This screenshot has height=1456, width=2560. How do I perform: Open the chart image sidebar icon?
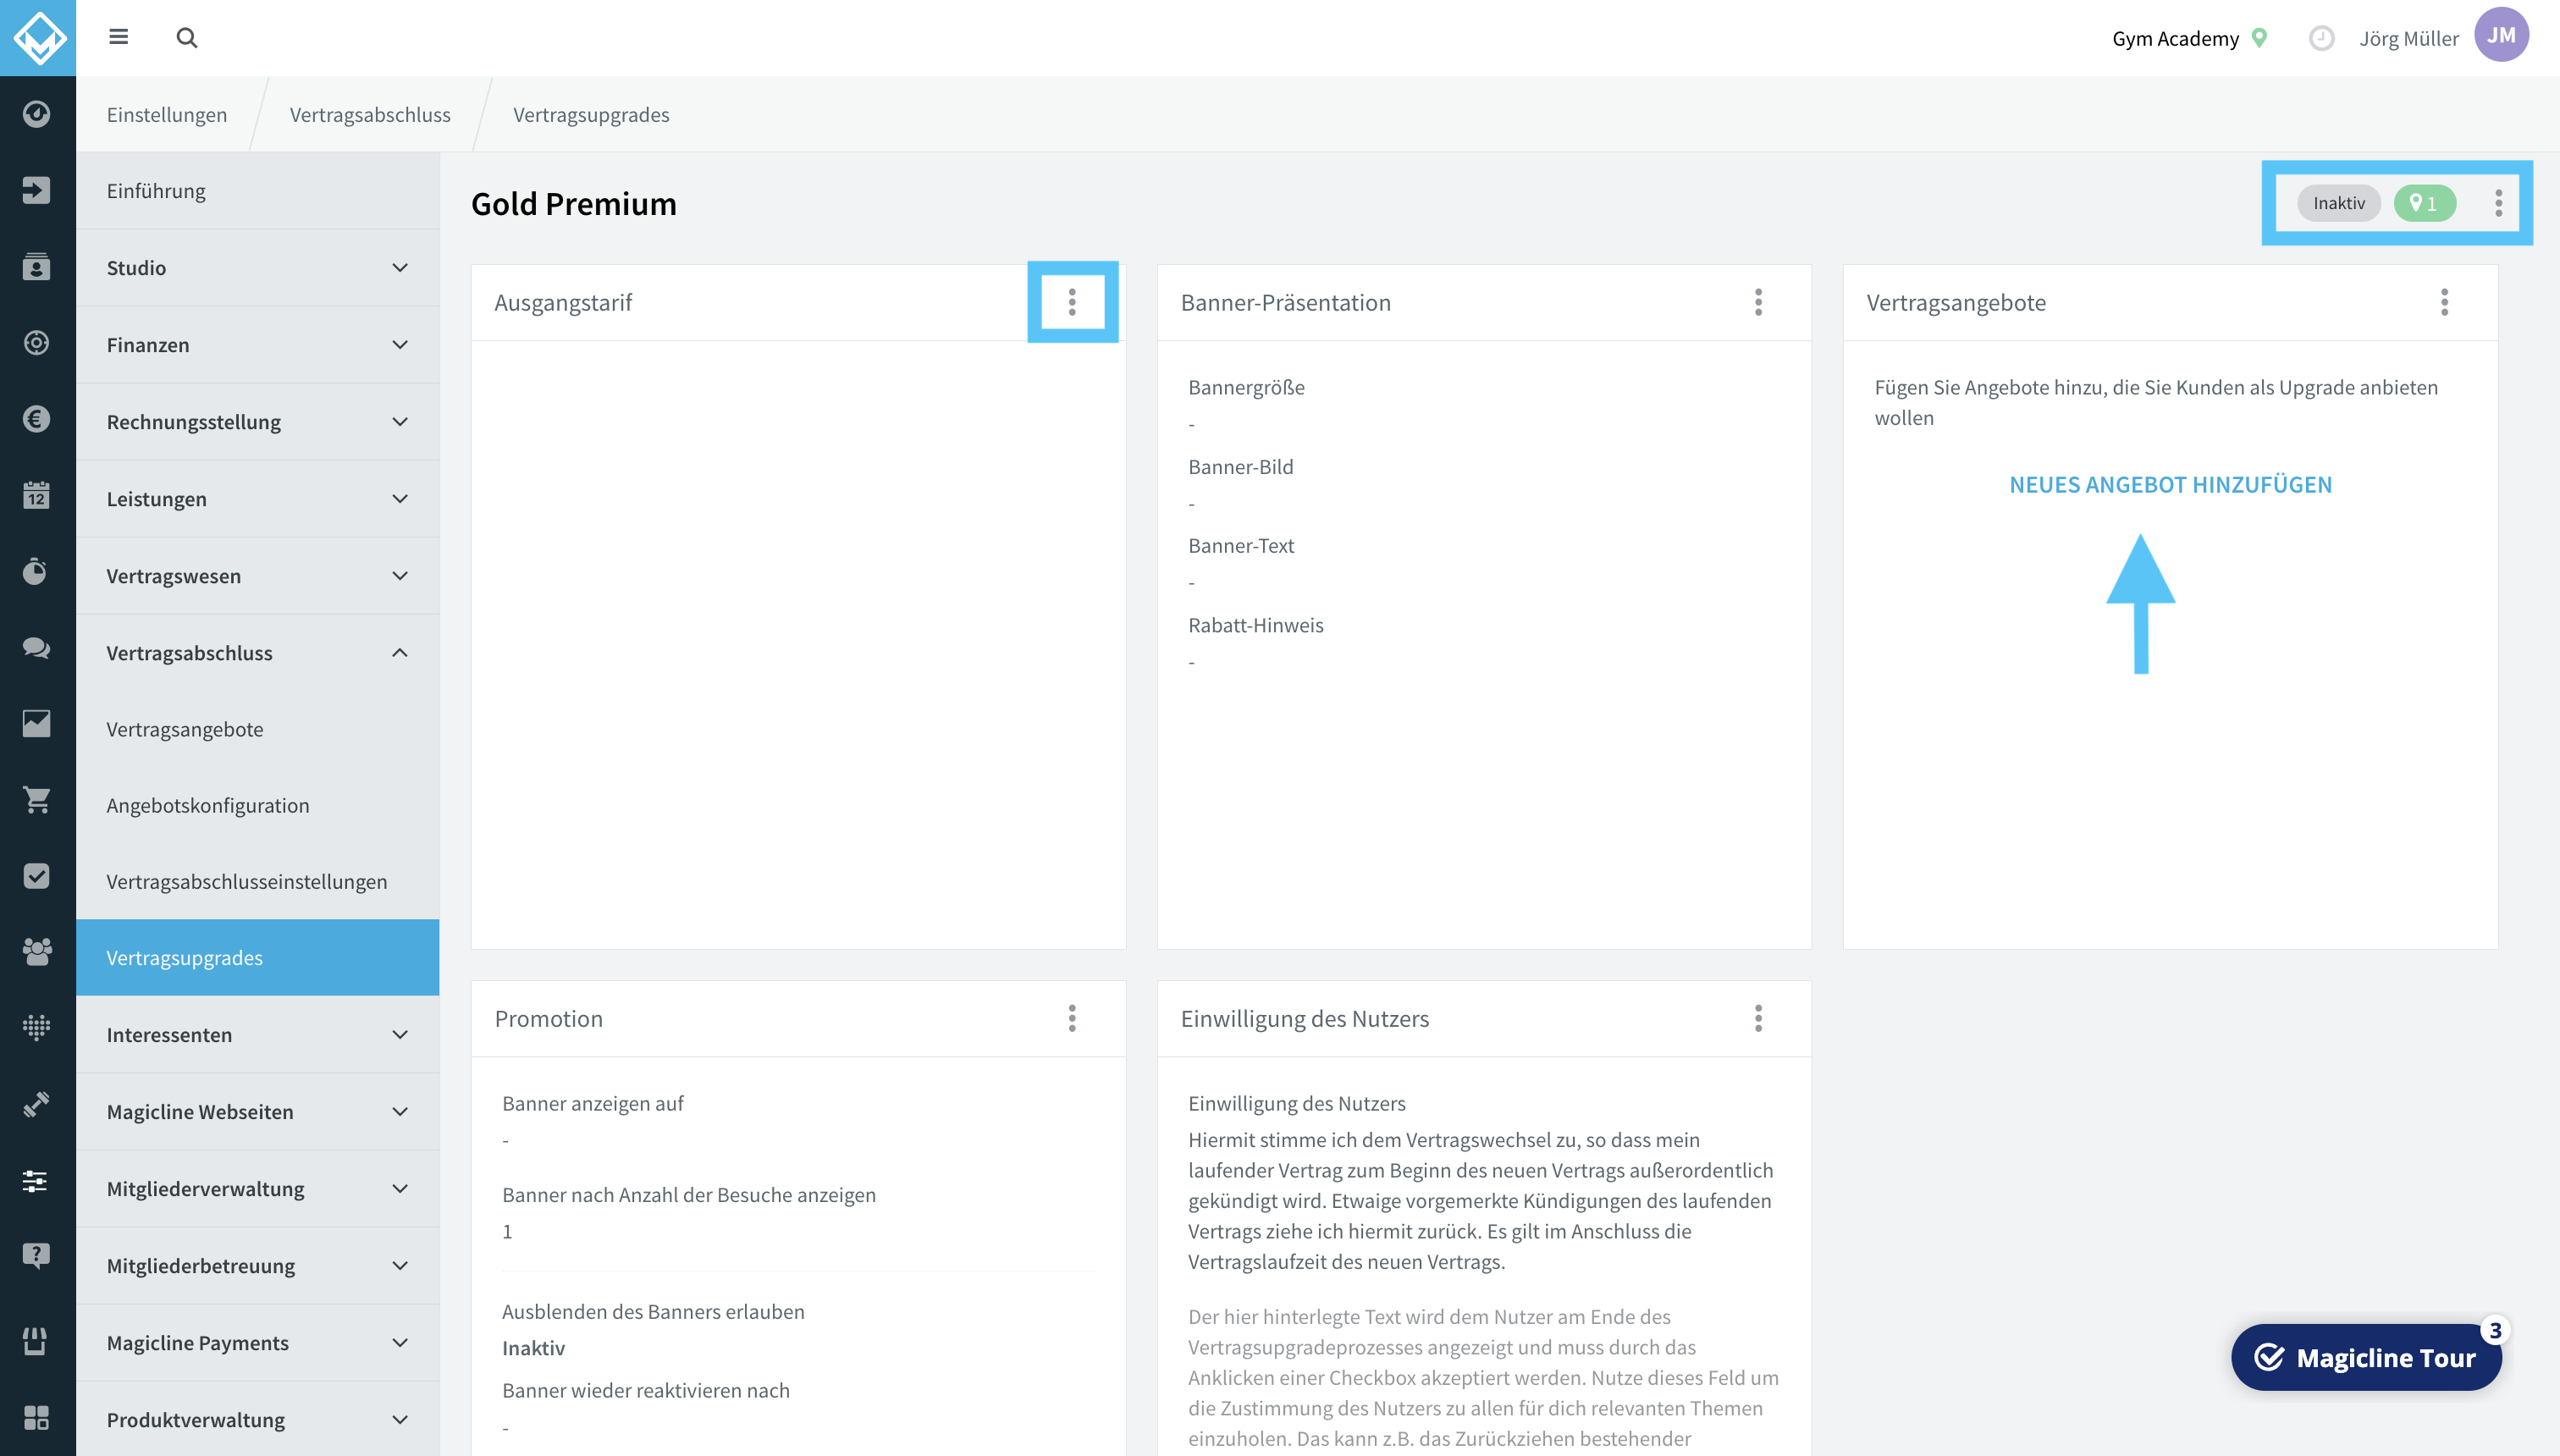coord(37,723)
